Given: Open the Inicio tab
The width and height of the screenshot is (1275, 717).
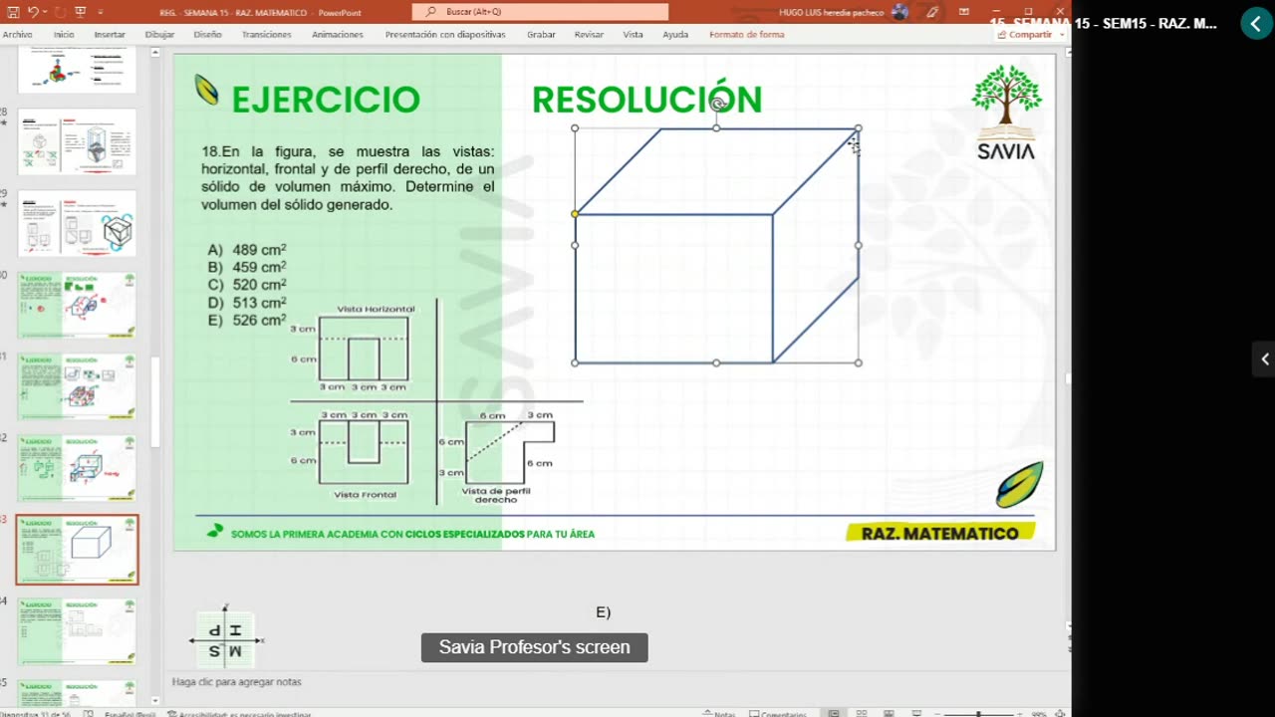Looking at the screenshot, I should [64, 34].
